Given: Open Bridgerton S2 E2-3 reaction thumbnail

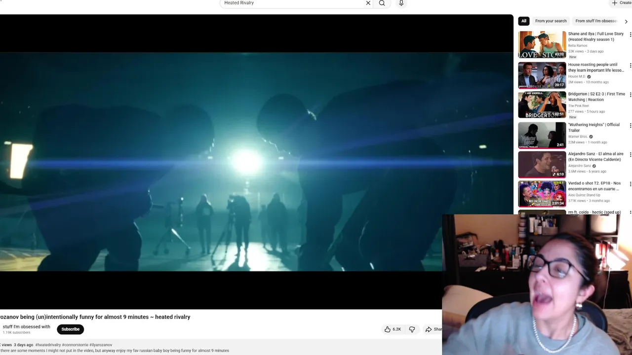Looking at the screenshot, I should coord(542,105).
